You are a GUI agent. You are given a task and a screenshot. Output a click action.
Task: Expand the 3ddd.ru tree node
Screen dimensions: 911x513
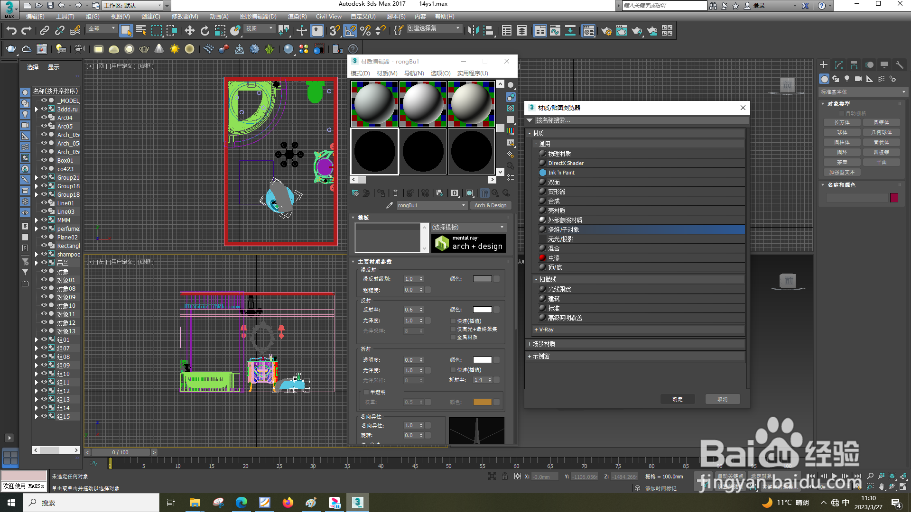click(37, 109)
